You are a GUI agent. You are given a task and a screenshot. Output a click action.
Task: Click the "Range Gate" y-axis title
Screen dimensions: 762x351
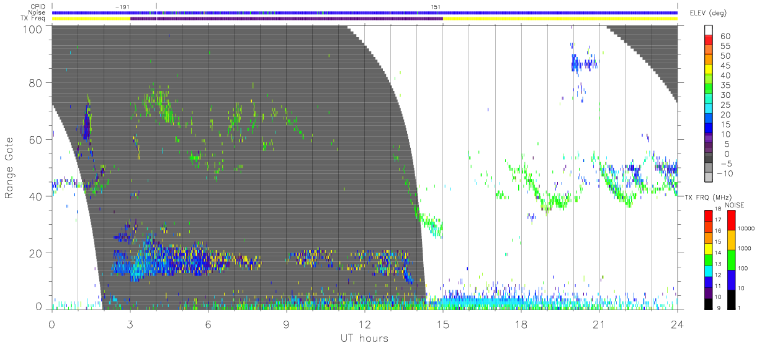tap(10, 168)
